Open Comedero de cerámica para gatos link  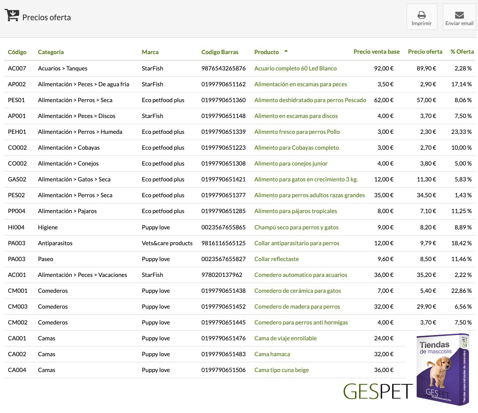pyautogui.click(x=297, y=291)
